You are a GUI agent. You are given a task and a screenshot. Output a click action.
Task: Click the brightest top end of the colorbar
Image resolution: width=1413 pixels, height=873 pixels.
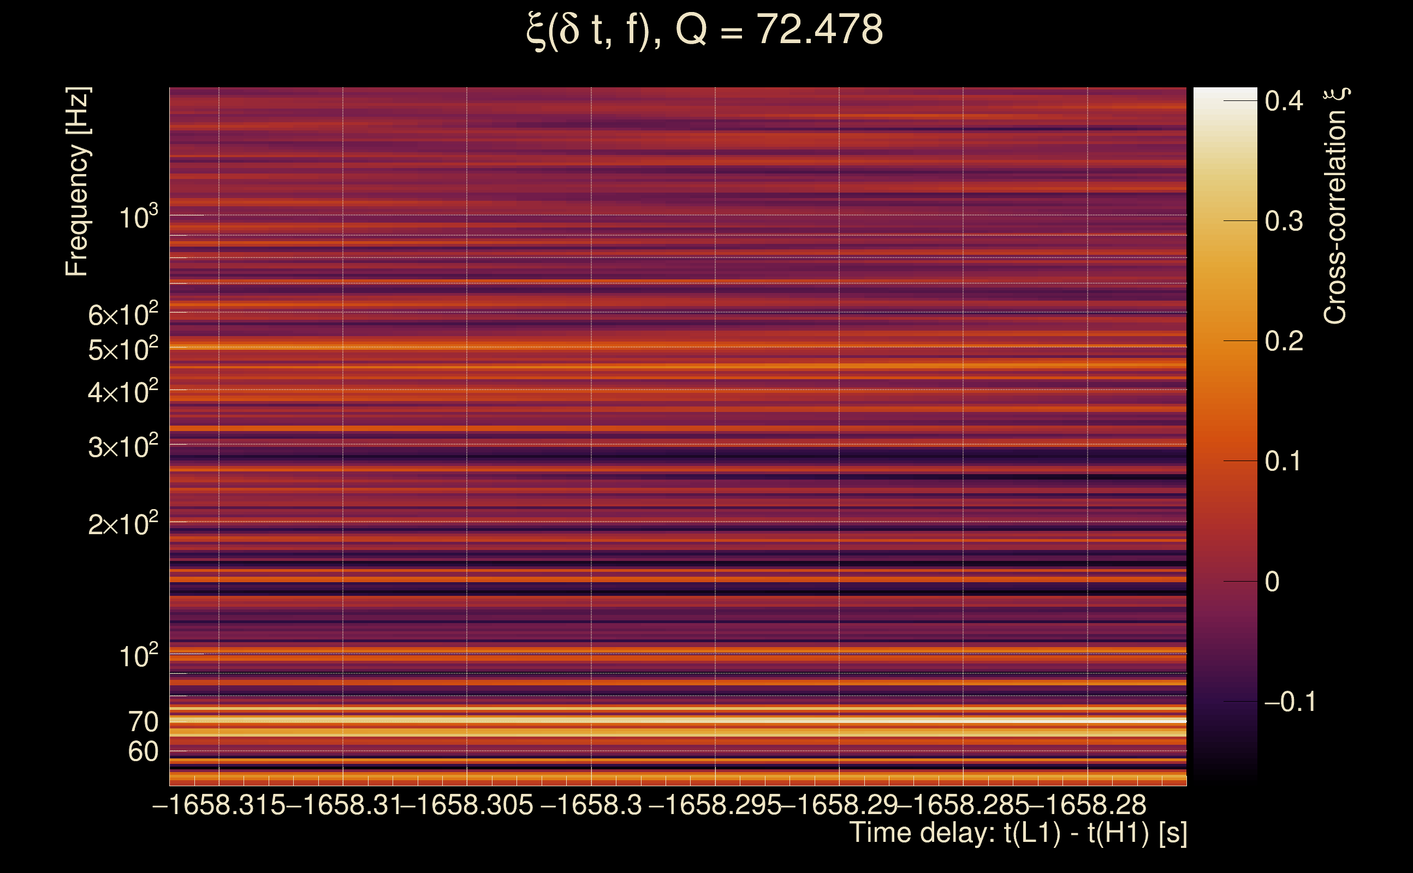(1225, 92)
